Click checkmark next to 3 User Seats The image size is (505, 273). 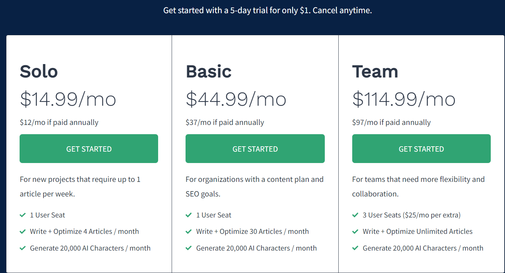[x=355, y=215]
